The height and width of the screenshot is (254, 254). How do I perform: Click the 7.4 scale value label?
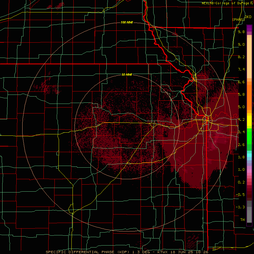[241, 69]
